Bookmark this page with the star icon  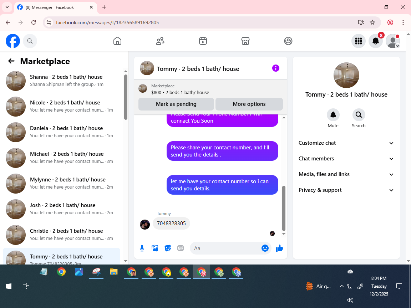point(372,22)
